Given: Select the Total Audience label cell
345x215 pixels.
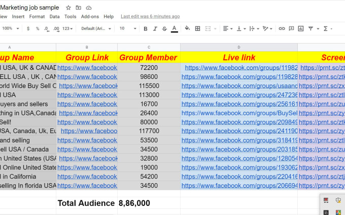Looking at the screenshot, I should point(87,203).
